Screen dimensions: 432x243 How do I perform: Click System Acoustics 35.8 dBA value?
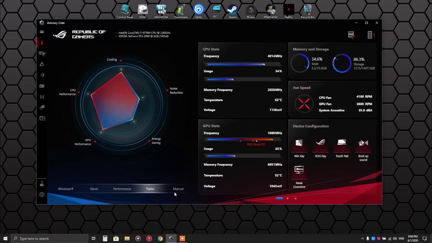[x=365, y=110]
